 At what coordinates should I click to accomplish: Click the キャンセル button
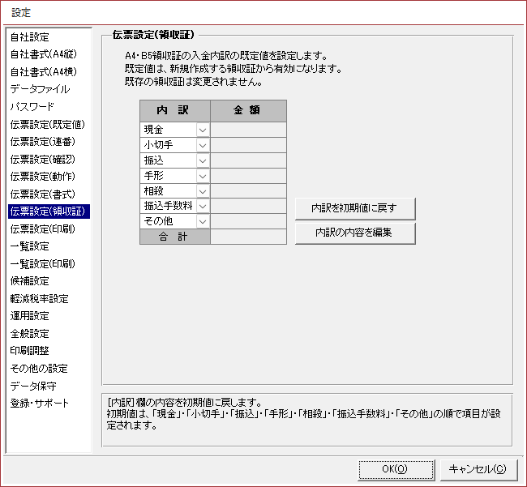[x=478, y=469]
